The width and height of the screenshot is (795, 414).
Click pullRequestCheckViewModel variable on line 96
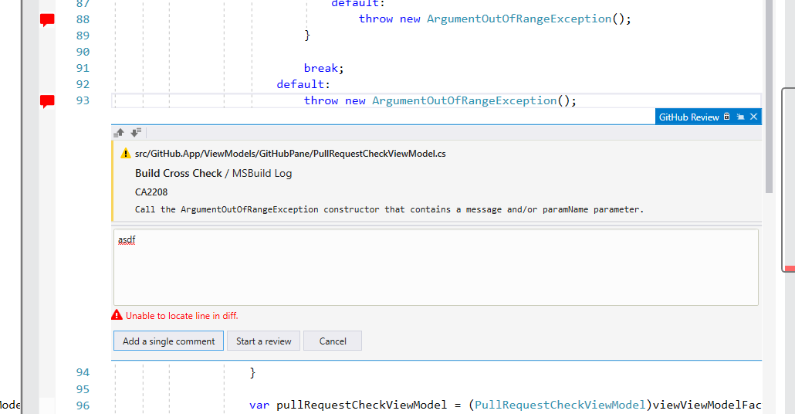(361, 405)
